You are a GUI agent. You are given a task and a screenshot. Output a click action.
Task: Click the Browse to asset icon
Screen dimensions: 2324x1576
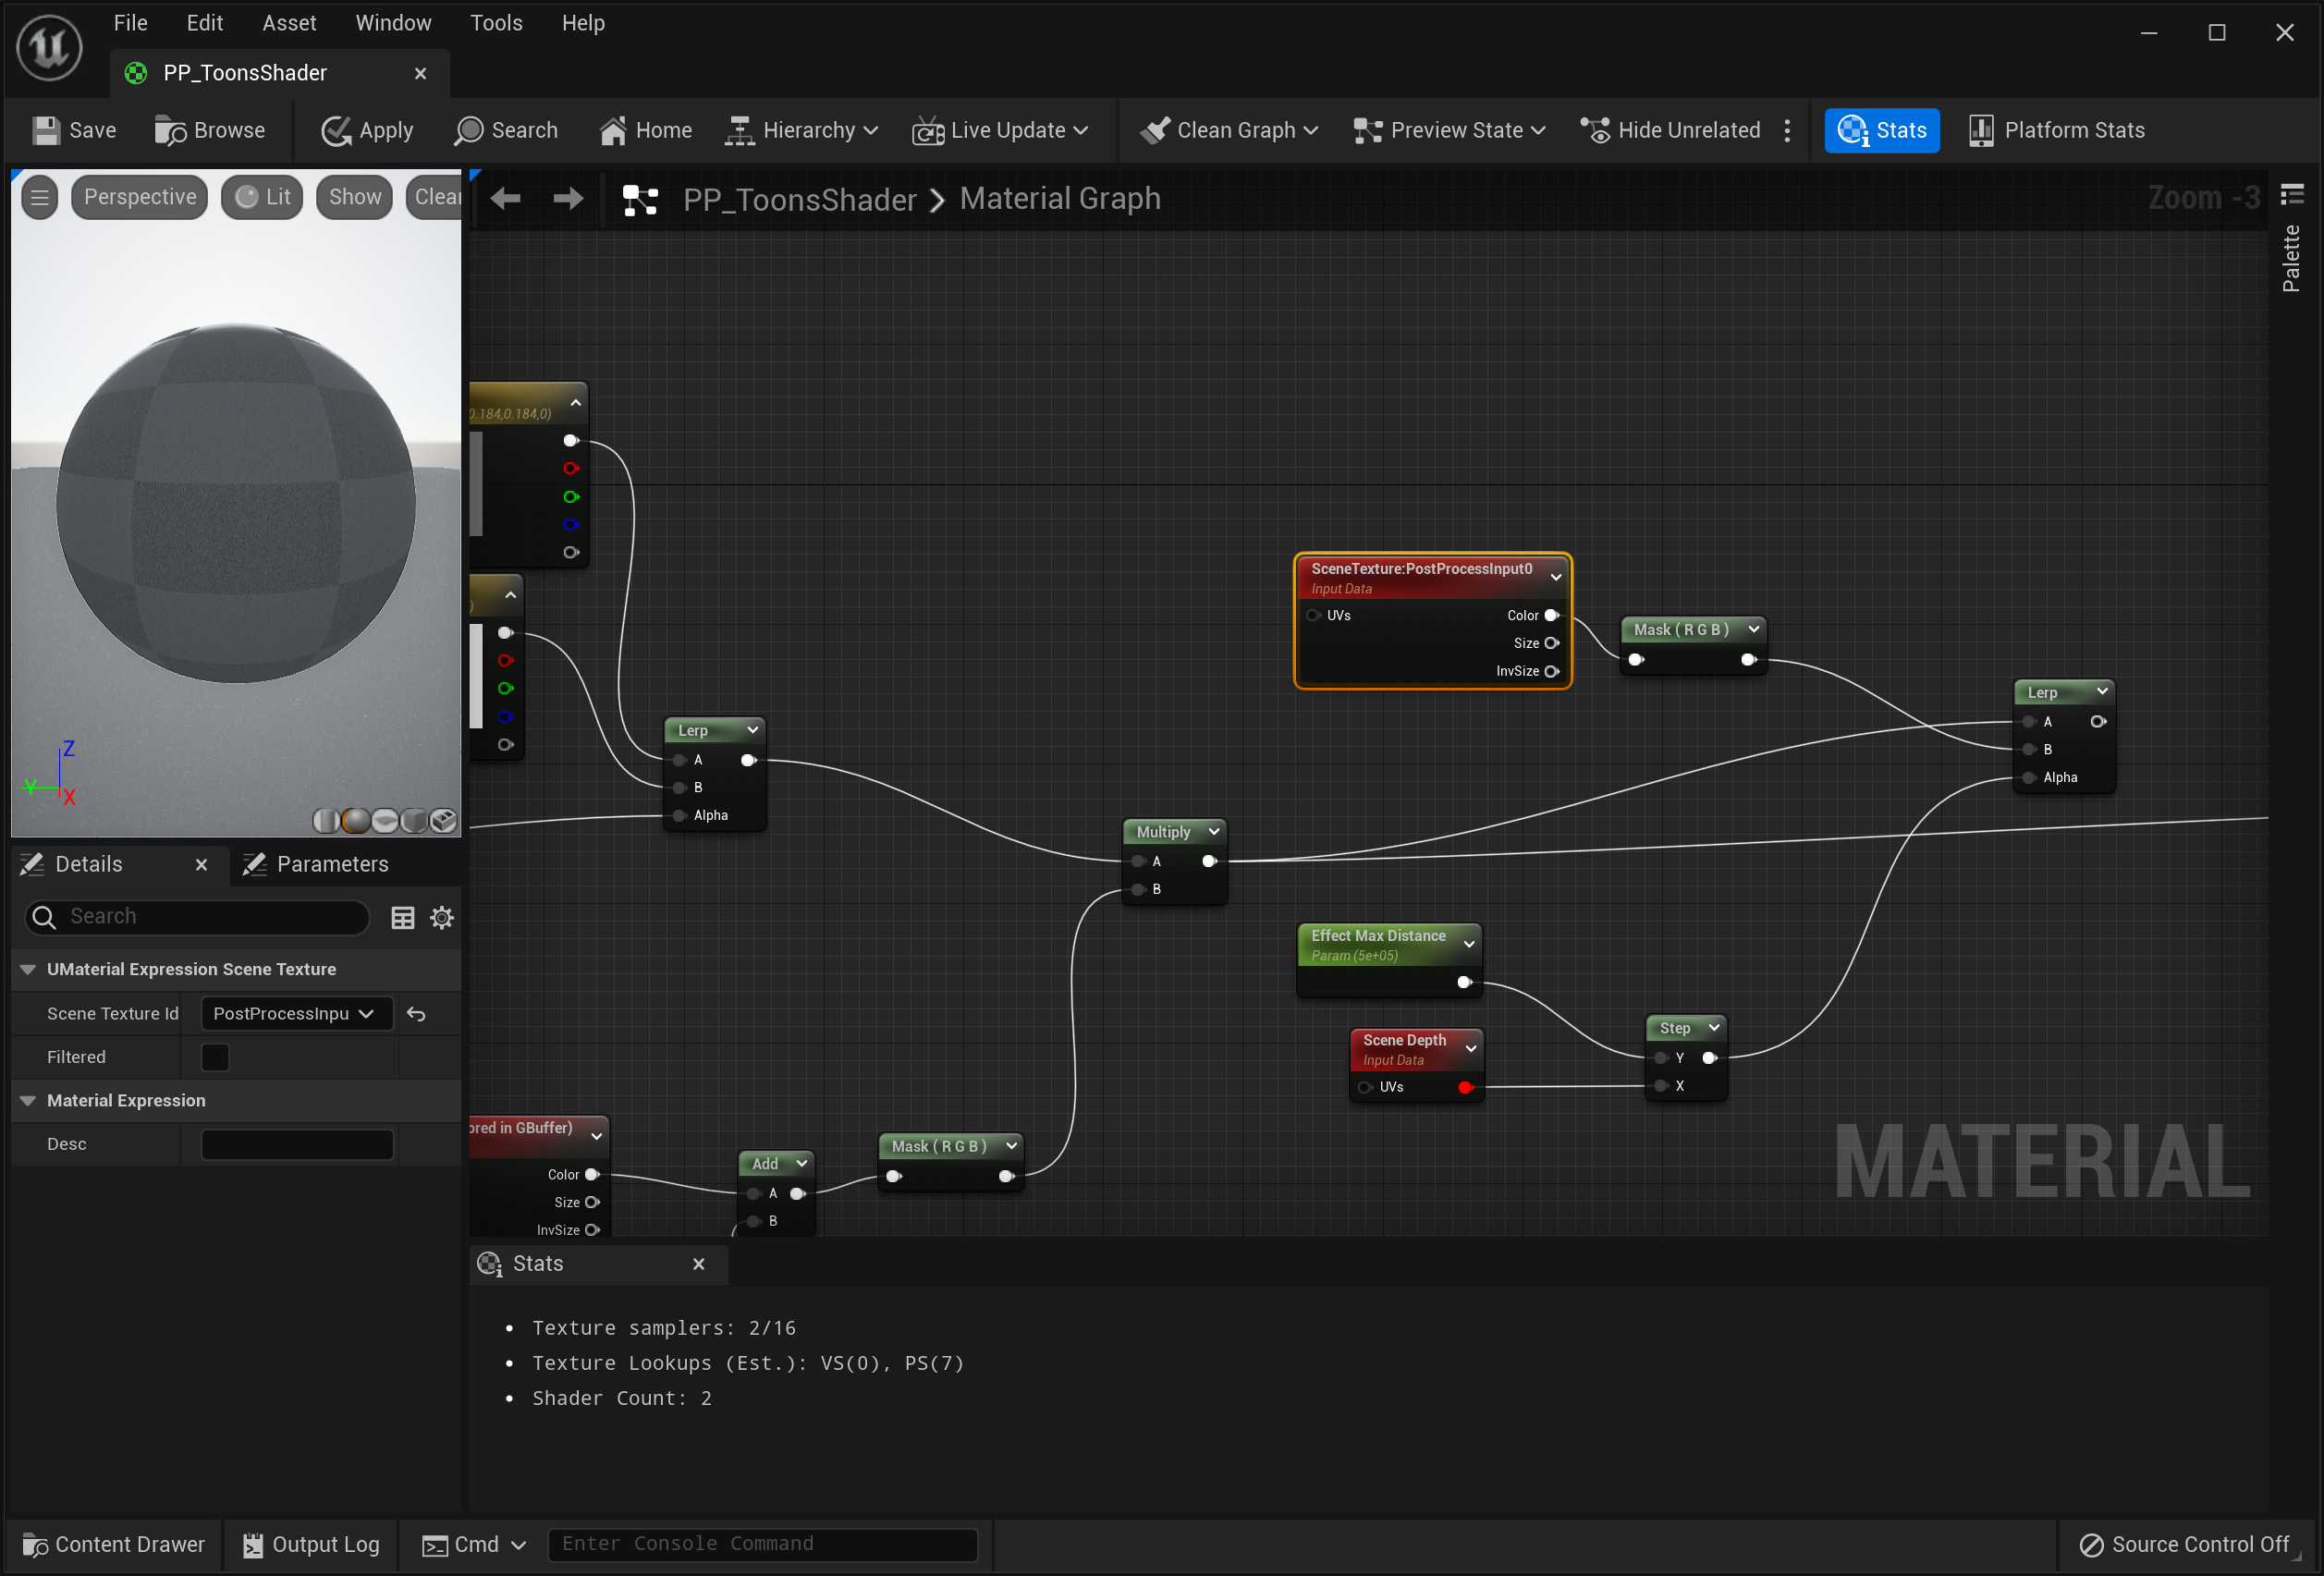point(170,131)
